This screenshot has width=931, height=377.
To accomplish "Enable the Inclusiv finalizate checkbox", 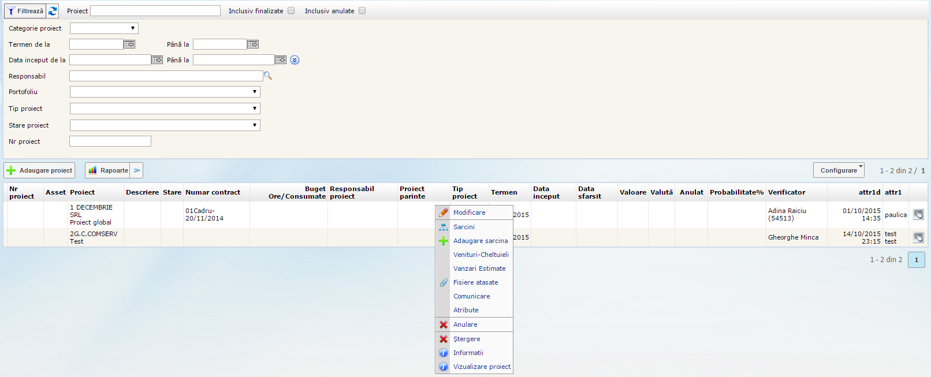I will (x=291, y=10).
